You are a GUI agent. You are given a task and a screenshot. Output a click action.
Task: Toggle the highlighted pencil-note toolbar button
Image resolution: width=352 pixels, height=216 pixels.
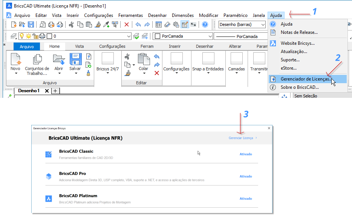185,24
